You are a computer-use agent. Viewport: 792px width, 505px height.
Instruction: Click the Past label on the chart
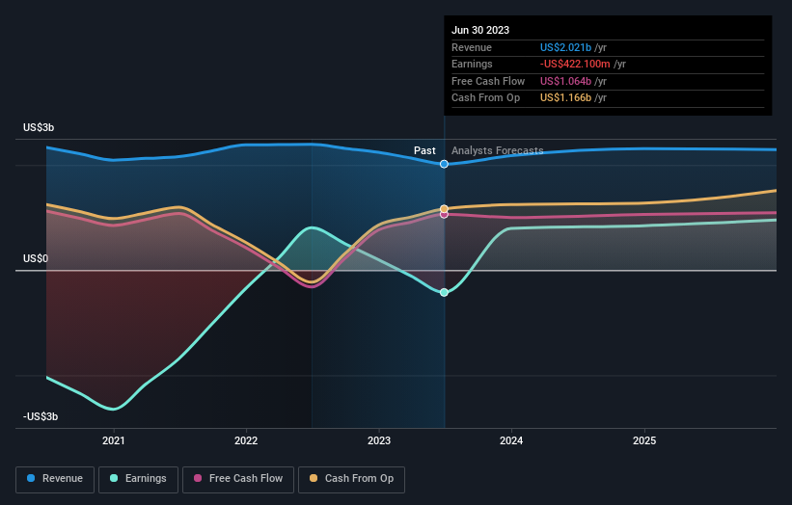(x=424, y=150)
